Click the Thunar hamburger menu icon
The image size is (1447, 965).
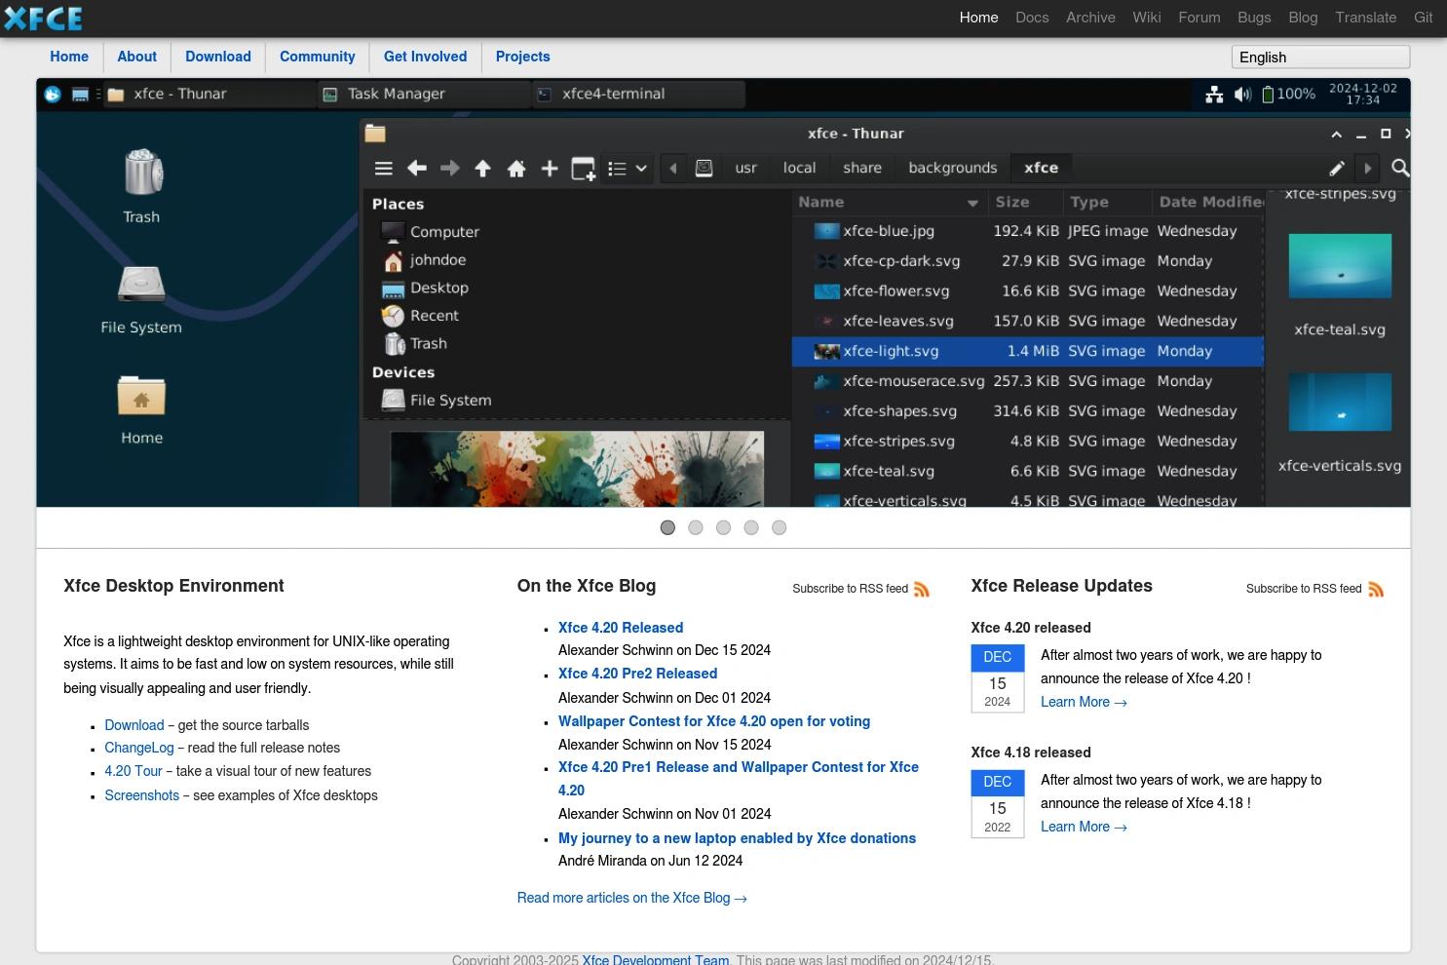tap(384, 169)
